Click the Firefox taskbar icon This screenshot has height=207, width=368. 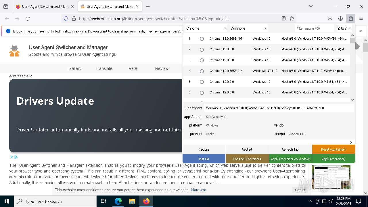point(146,201)
